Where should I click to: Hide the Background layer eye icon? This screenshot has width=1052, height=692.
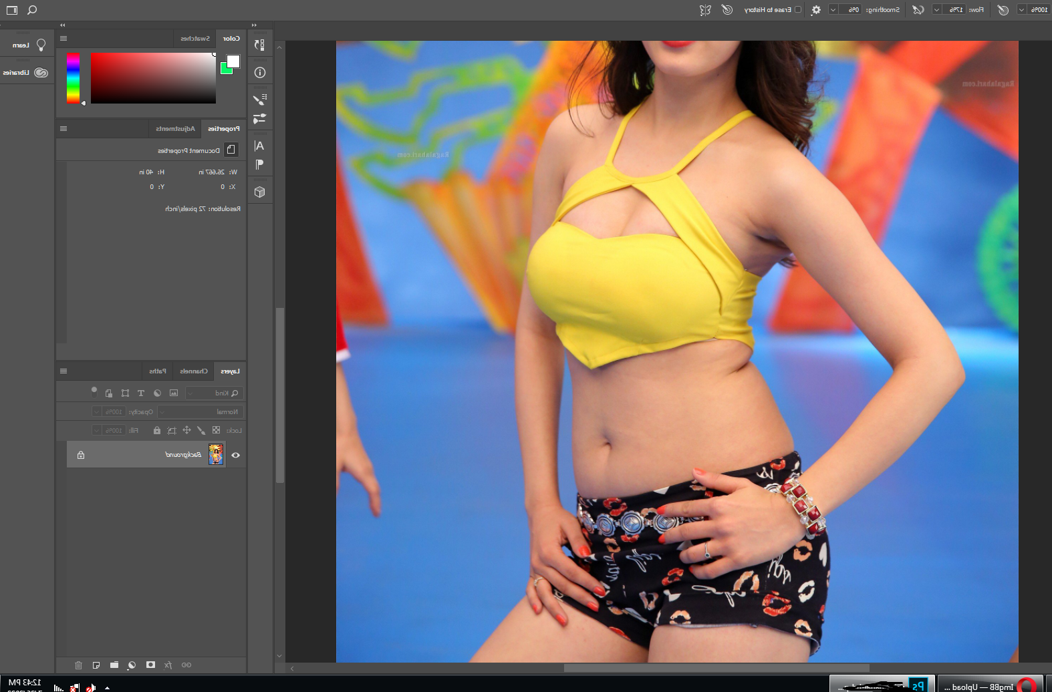tap(235, 456)
